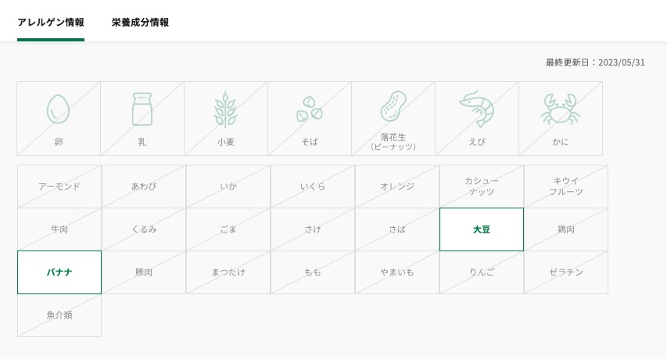667x359 pixels.
Task: Click the 魚介類 cell
Action: coord(59,315)
